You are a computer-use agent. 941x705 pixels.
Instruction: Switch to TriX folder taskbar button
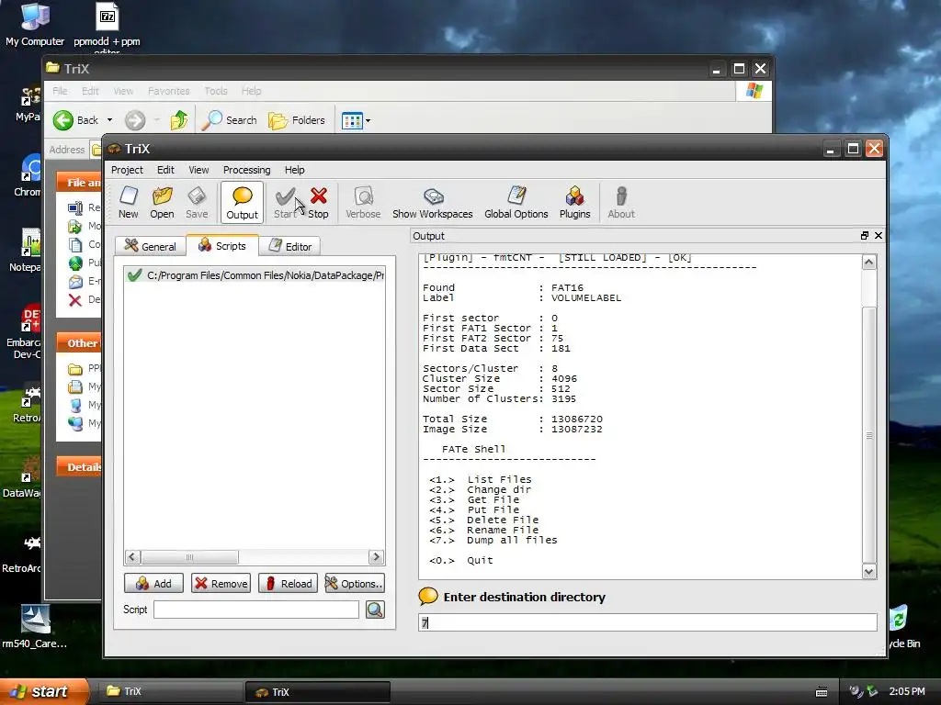click(x=168, y=691)
